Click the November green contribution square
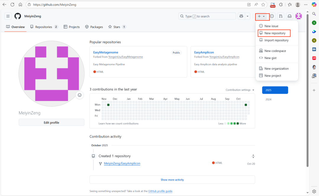The image size is (319, 196). point(108,105)
